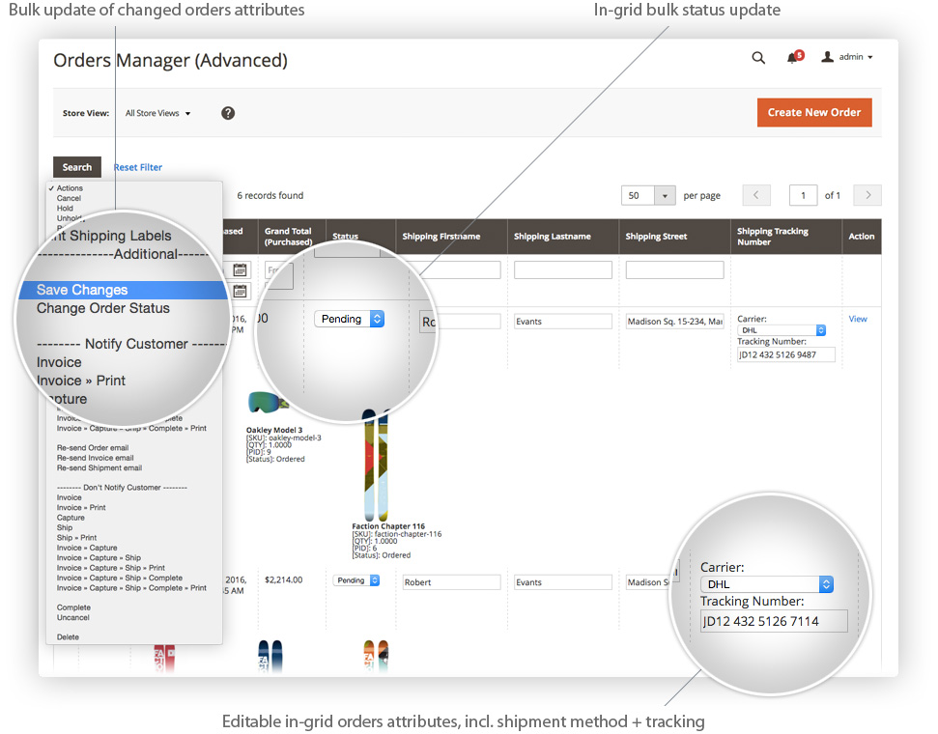Open the notifications bell with 5 badge
The width and height of the screenshot is (938, 734).
[x=795, y=57]
